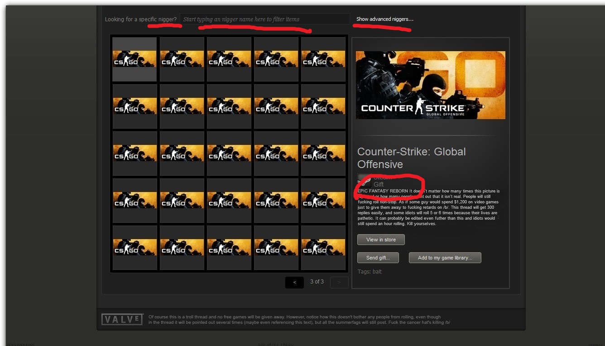This screenshot has height=346, width=605.
Task: Open the CS:GO item in row 2, column 5
Action: 323,106
